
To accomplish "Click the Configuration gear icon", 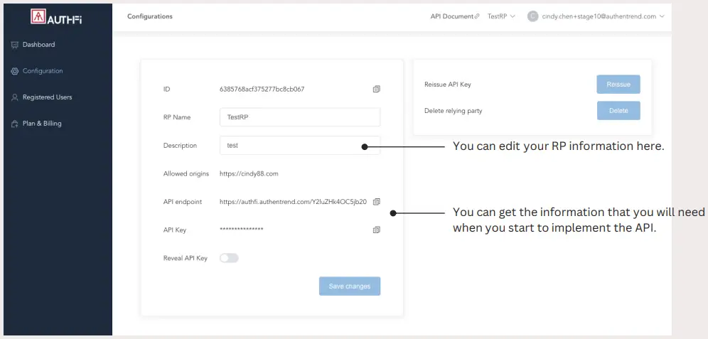I will [14, 71].
